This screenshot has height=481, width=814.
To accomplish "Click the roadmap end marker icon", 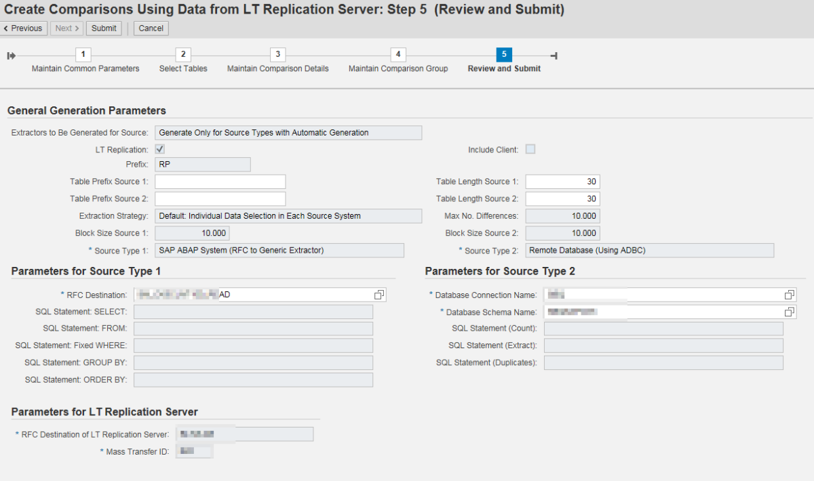I will [554, 56].
